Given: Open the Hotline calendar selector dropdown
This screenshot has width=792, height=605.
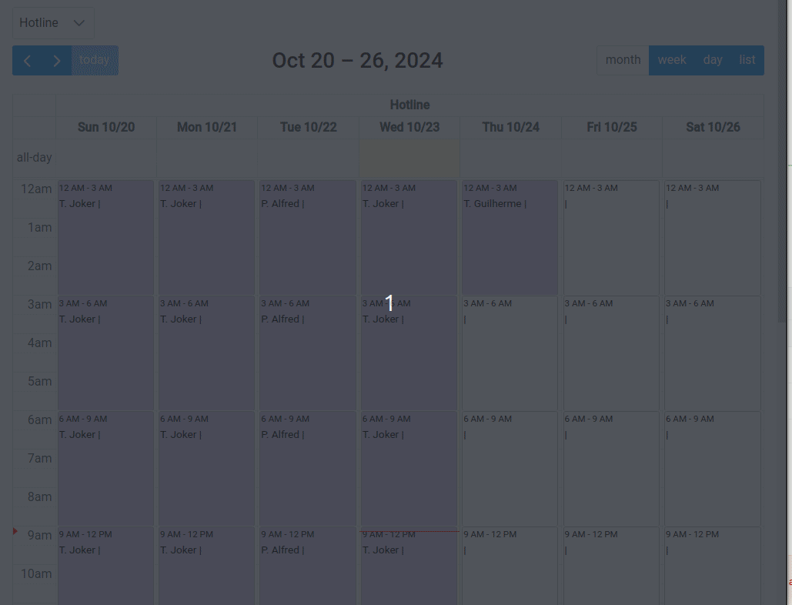Looking at the screenshot, I should (52, 22).
